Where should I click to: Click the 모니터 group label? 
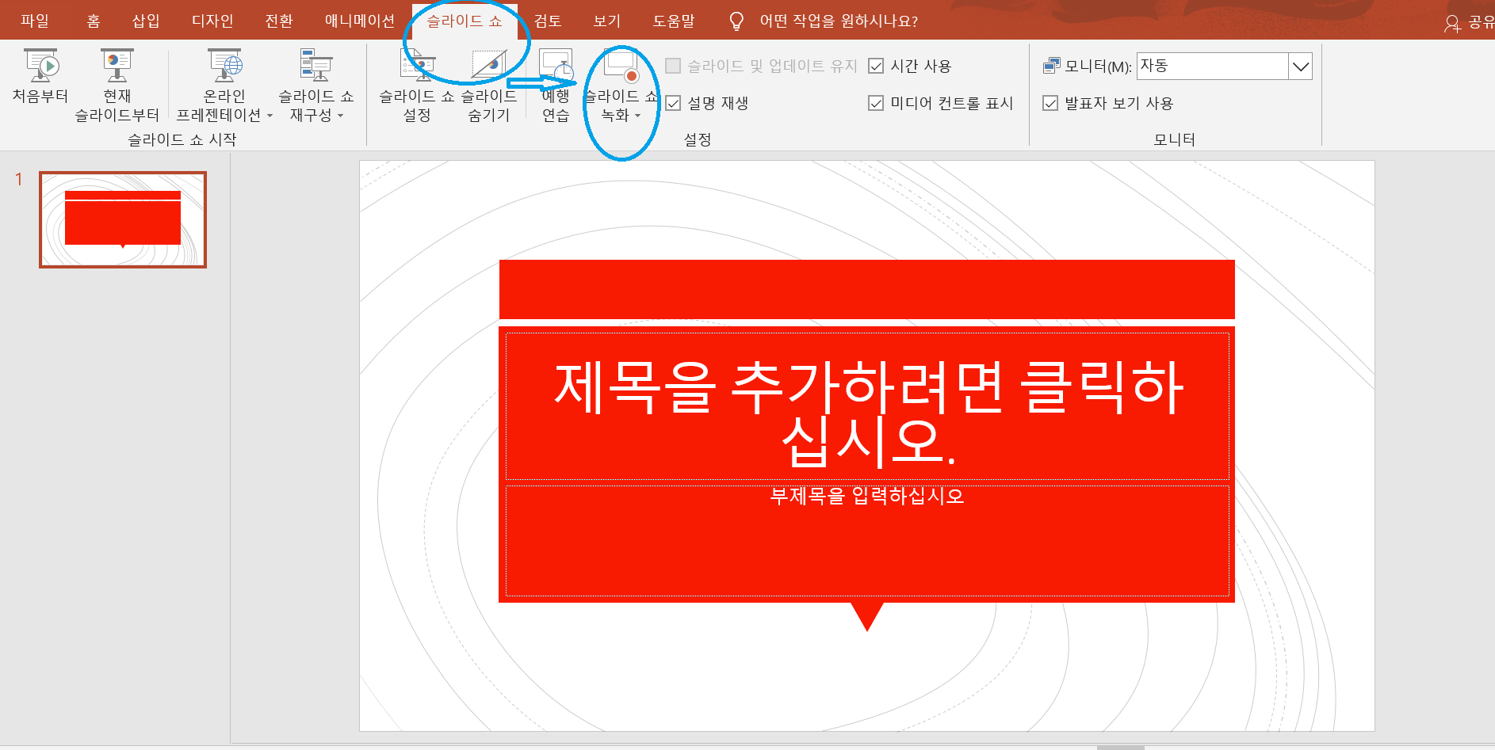(x=1174, y=139)
